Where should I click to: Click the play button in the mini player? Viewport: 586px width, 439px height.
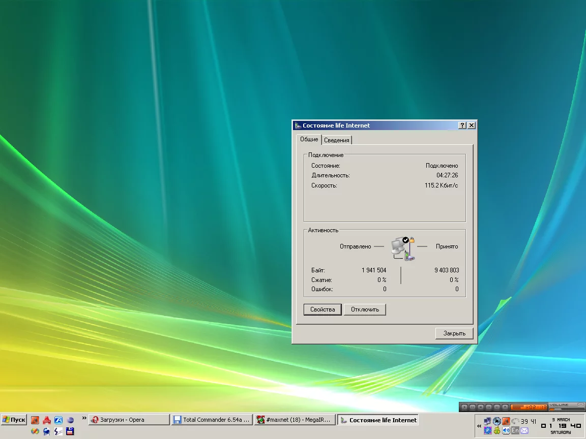[x=464, y=407]
